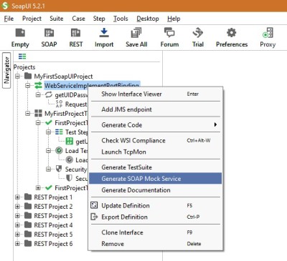
Task: Open the Step menu
Action: [x=99, y=19]
